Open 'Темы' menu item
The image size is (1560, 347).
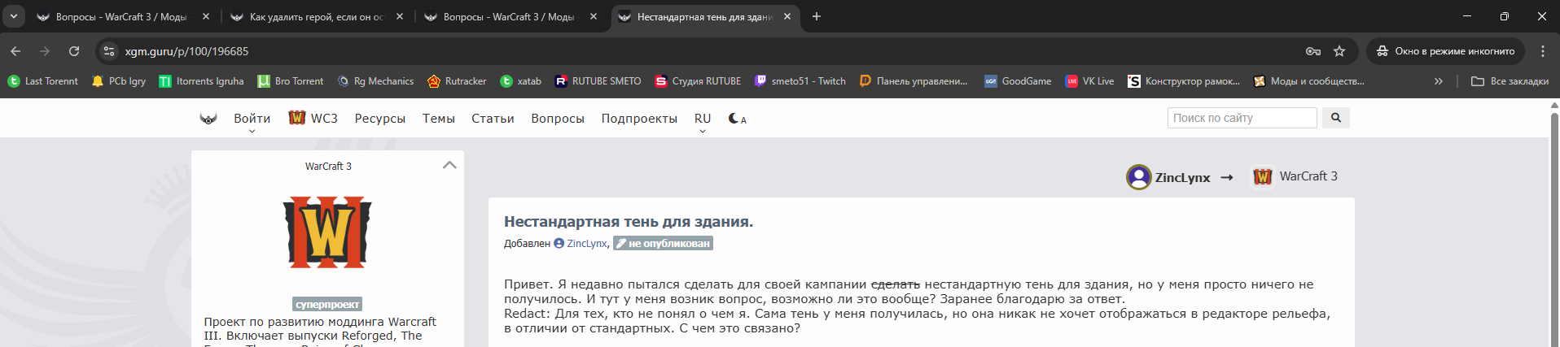(x=438, y=119)
